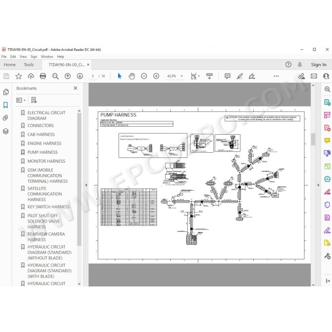Open the View menu
332x332 pixels.
point(23,56)
